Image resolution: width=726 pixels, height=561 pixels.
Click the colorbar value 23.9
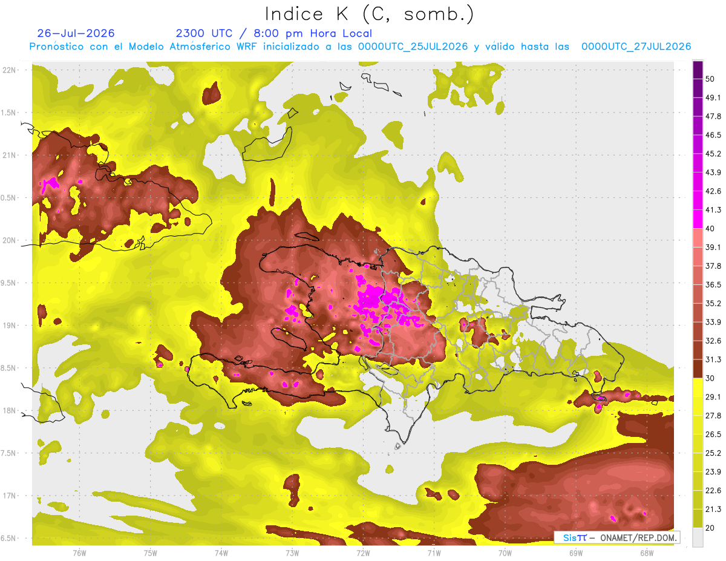(713, 471)
